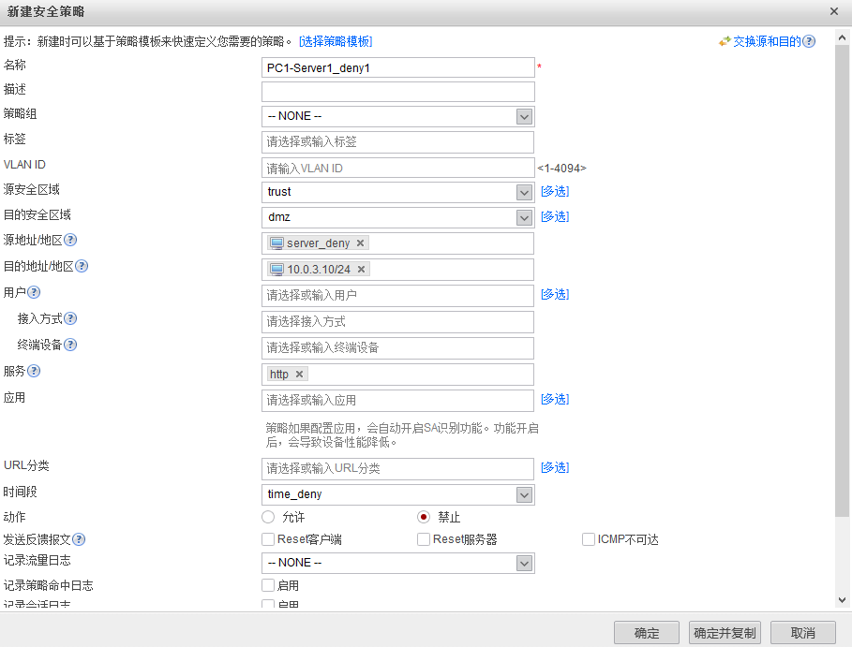Screen dimensions: 852x647
Task: Check the ICMP不可达 option
Action: click(589, 539)
